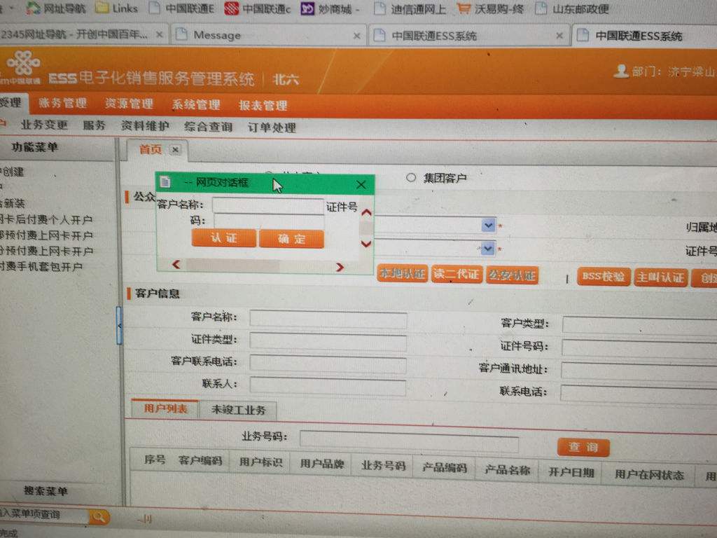717x538 pixels.
Task: Open the Links bookmark folder
Action: pyautogui.click(x=116, y=8)
